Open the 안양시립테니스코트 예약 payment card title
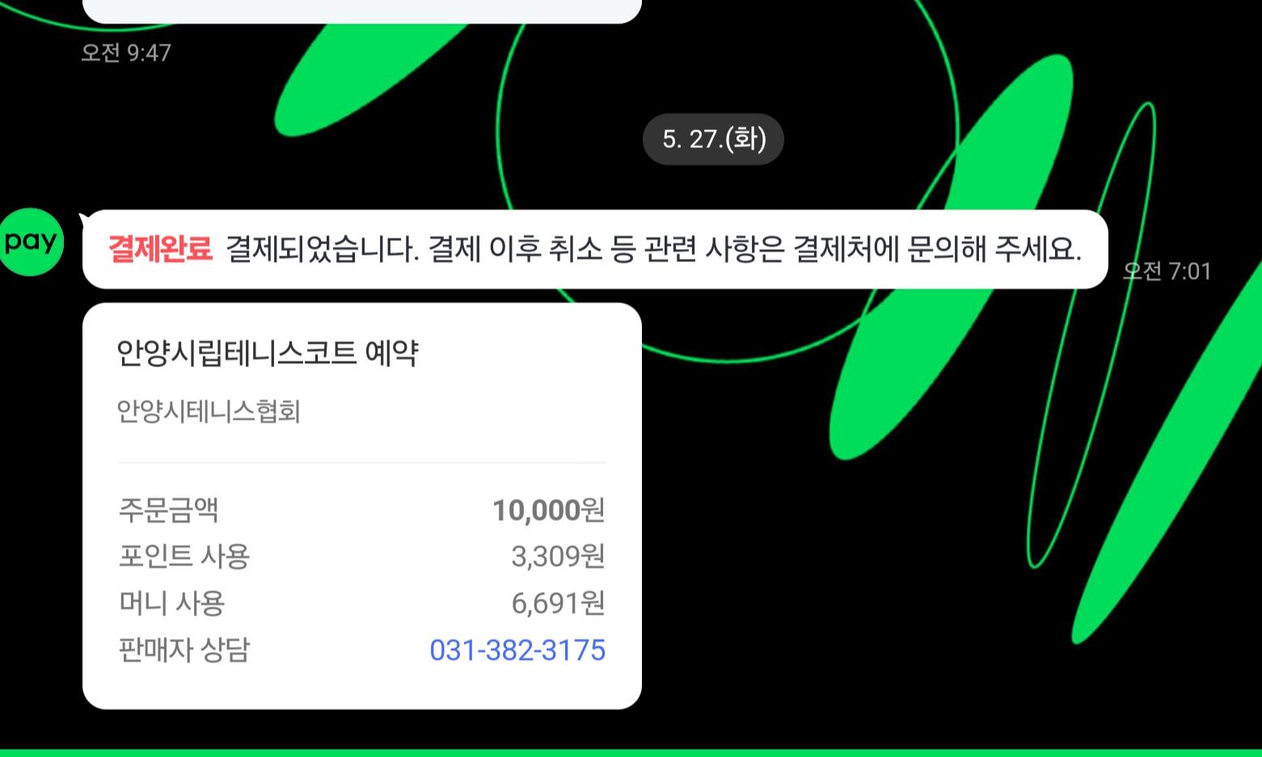The height and width of the screenshot is (757, 1262). coord(267,353)
